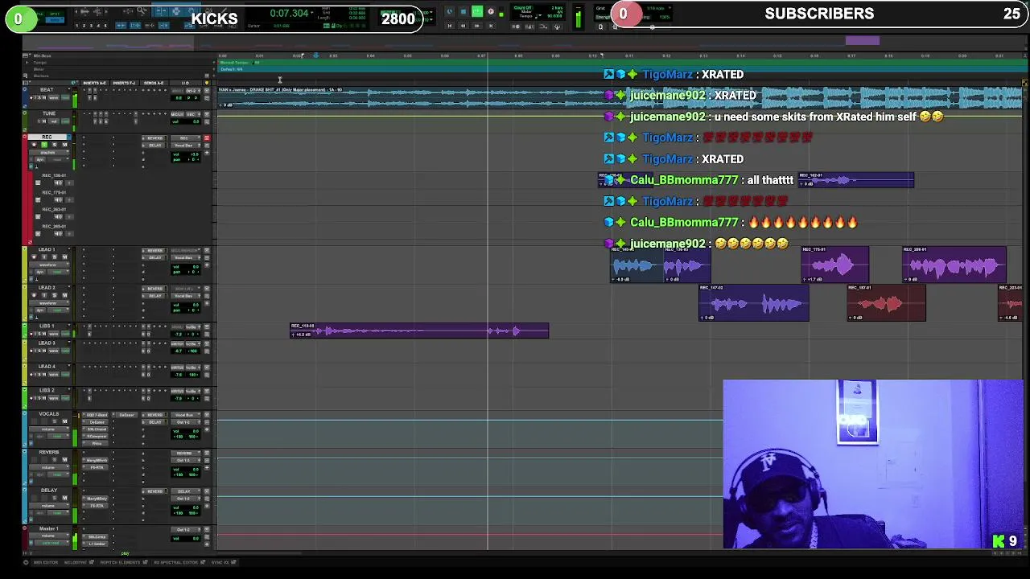The height and width of the screenshot is (579, 1030).
Task: Mute the DELAY aux track
Action: tap(65, 498)
